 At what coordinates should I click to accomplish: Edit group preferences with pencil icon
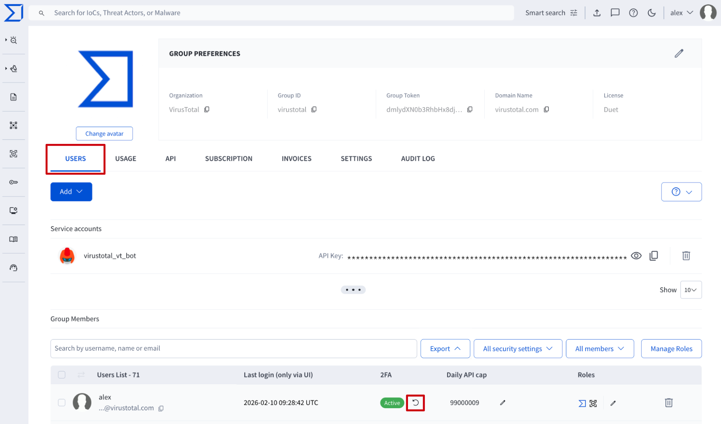tap(679, 54)
